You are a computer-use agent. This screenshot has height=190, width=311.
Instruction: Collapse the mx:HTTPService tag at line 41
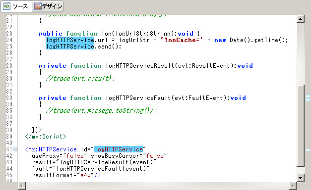point(15,149)
